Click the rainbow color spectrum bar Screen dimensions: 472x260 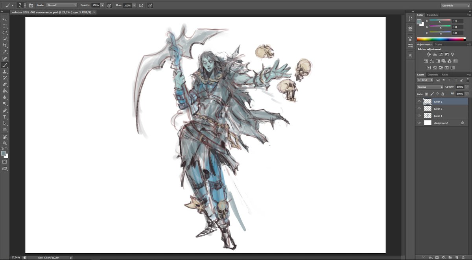441,39
